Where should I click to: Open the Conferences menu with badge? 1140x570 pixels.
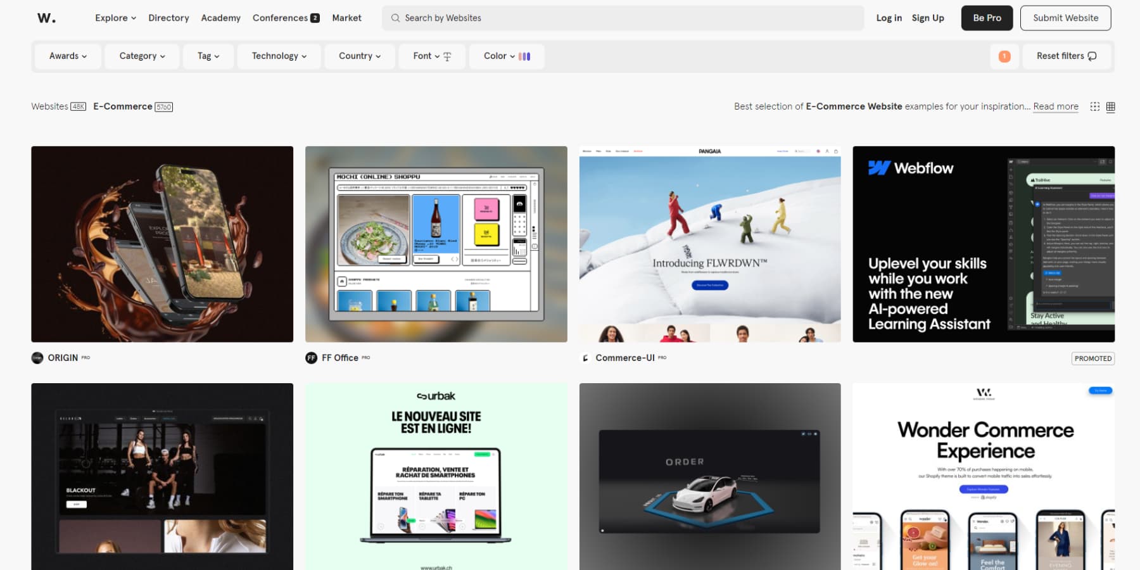tap(286, 18)
